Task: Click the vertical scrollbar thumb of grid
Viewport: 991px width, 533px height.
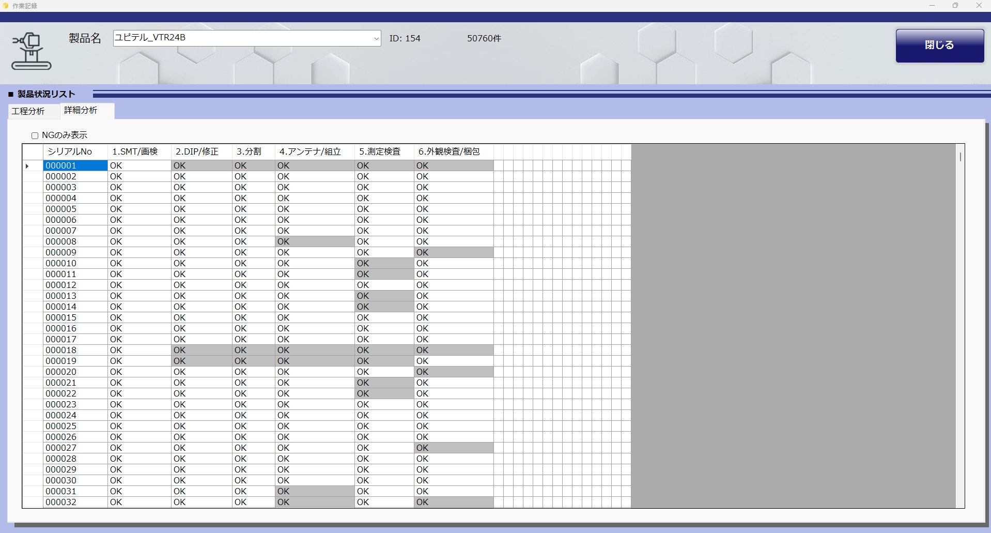Action: pyautogui.click(x=960, y=157)
